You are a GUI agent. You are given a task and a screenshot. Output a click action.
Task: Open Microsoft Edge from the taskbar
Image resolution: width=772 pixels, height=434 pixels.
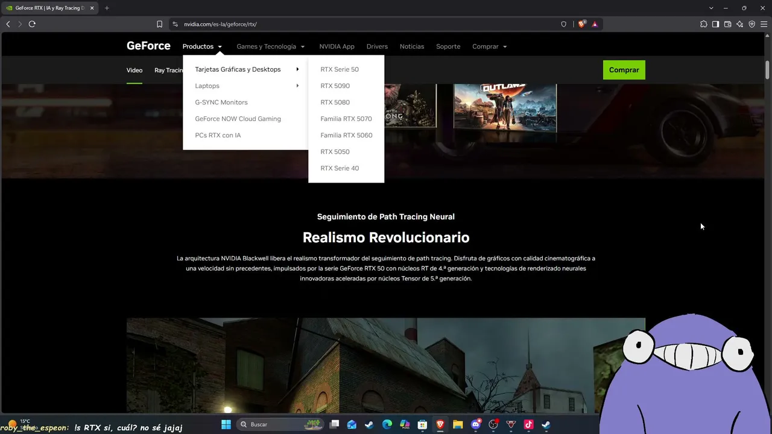387,424
